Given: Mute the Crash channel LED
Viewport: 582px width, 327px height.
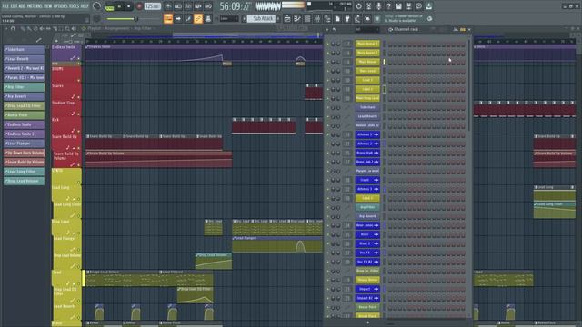Looking at the screenshot, I should [x=328, y=180].
